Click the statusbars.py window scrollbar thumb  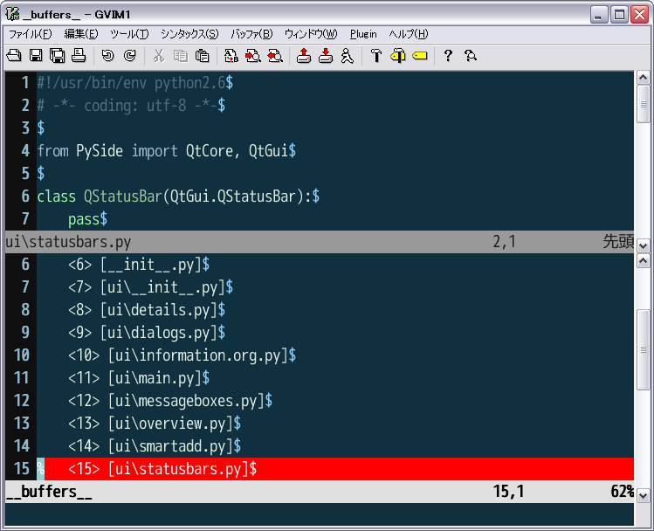click(643, 104)
